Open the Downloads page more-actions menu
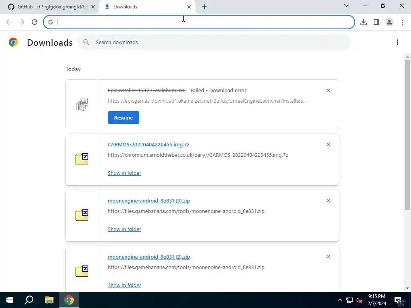 (397, 42)
